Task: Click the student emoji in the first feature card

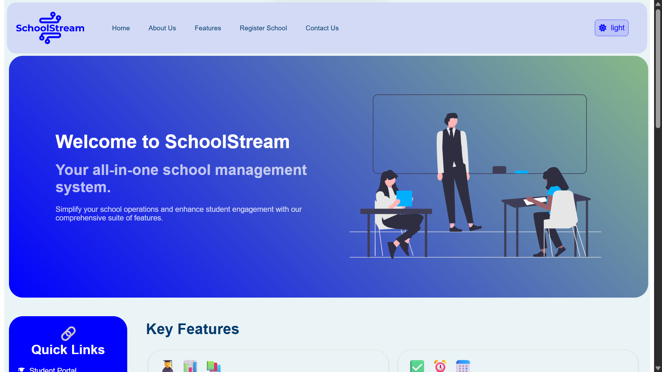Action: (x=168, y=366)
